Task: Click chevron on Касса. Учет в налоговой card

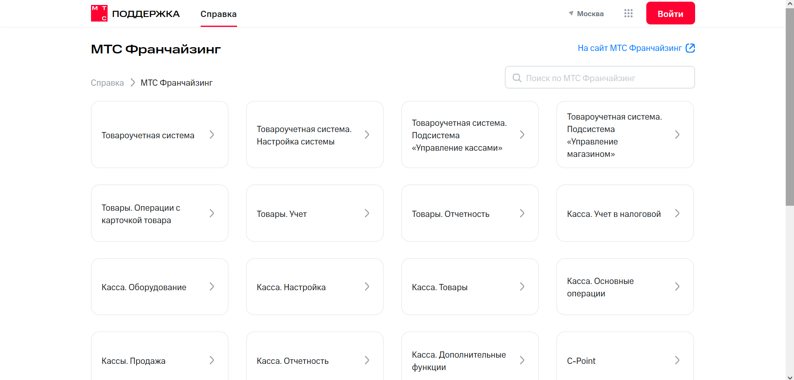Action: pos(677,213)
